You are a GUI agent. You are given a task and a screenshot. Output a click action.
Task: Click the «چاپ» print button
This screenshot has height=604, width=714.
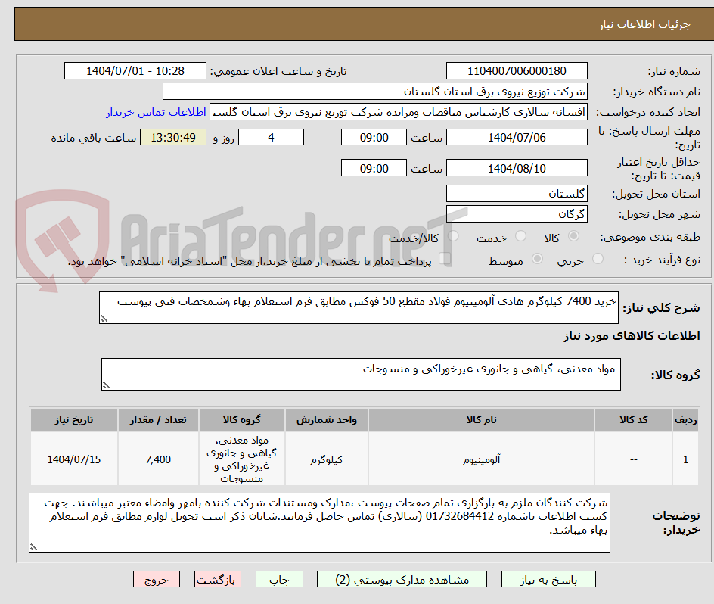[279, 579]
